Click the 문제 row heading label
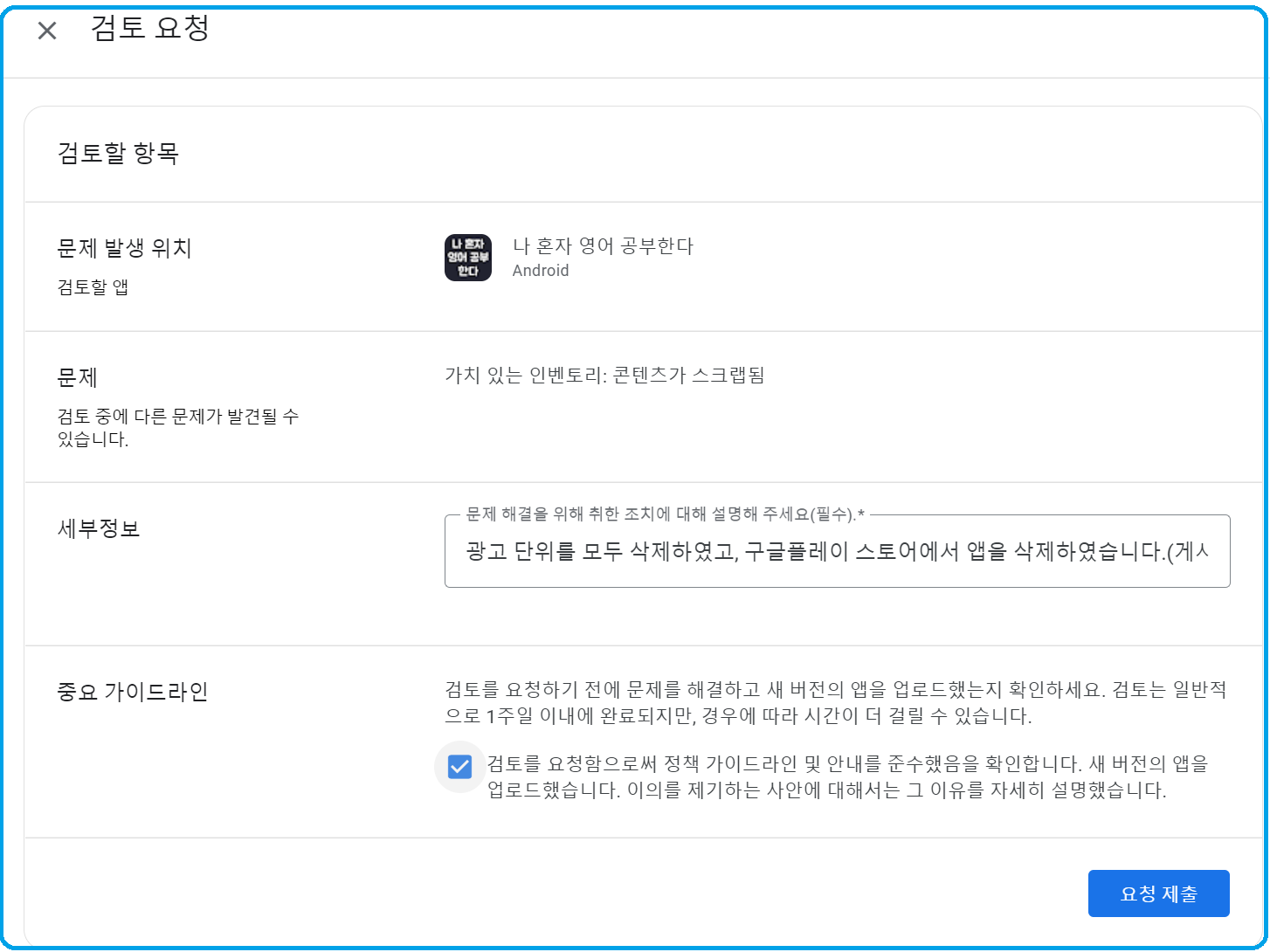Screen dimensions: 1270x952 pos(77,378)
